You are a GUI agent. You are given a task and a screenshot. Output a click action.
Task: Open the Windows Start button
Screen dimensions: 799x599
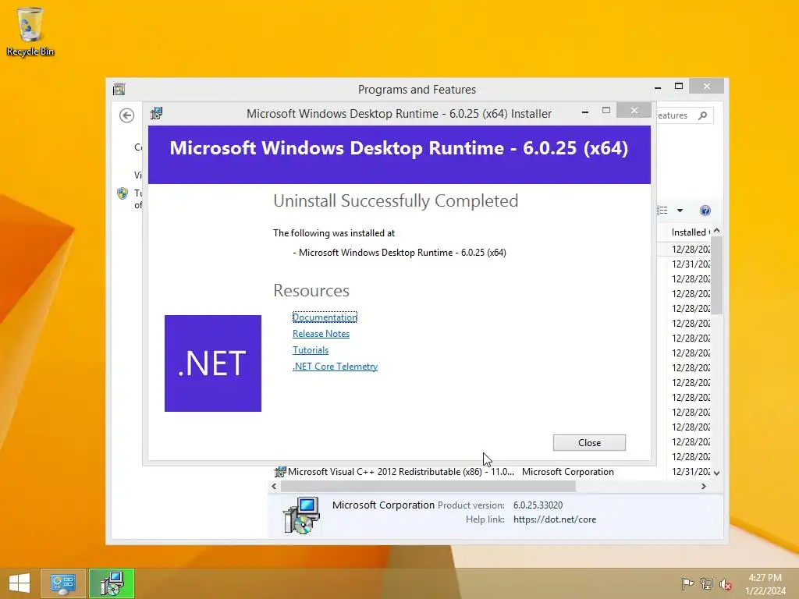20,583
